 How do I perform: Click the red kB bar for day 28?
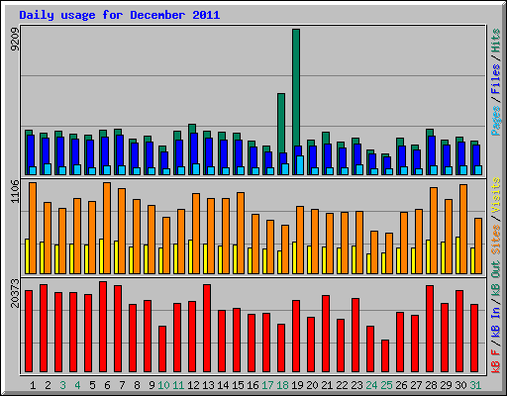(430, 329)
